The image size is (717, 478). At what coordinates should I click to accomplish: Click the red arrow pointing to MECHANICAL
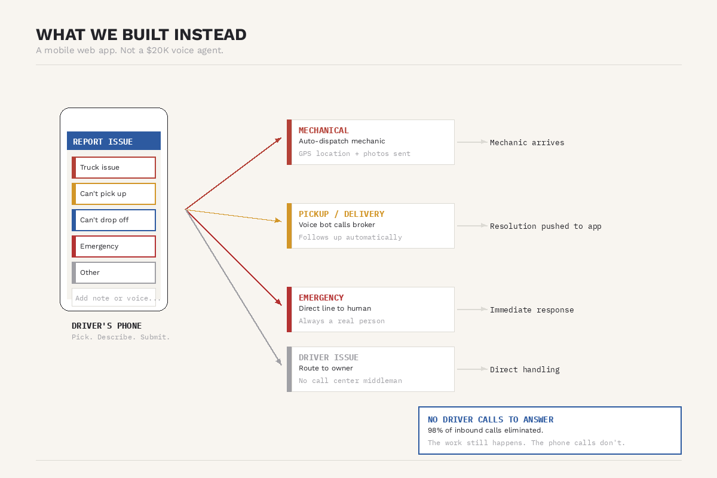click(x=233, y=173)
